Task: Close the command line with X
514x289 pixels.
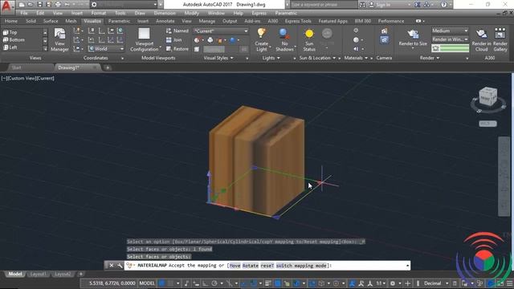Action: pyautogui.click(x=111, y=266)
